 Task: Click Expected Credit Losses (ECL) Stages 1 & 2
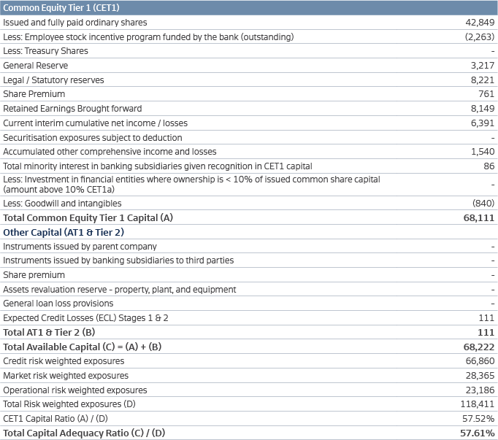click(x=85, y=317)
